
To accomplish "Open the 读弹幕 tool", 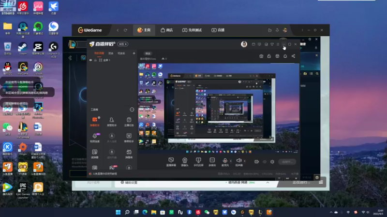I will pos(94,154).
